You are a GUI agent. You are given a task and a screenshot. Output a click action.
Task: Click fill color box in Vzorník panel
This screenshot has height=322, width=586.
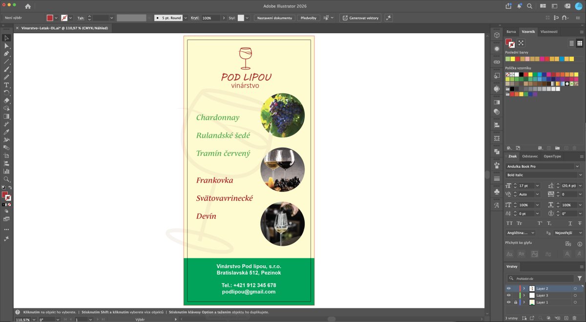[508, 42]
